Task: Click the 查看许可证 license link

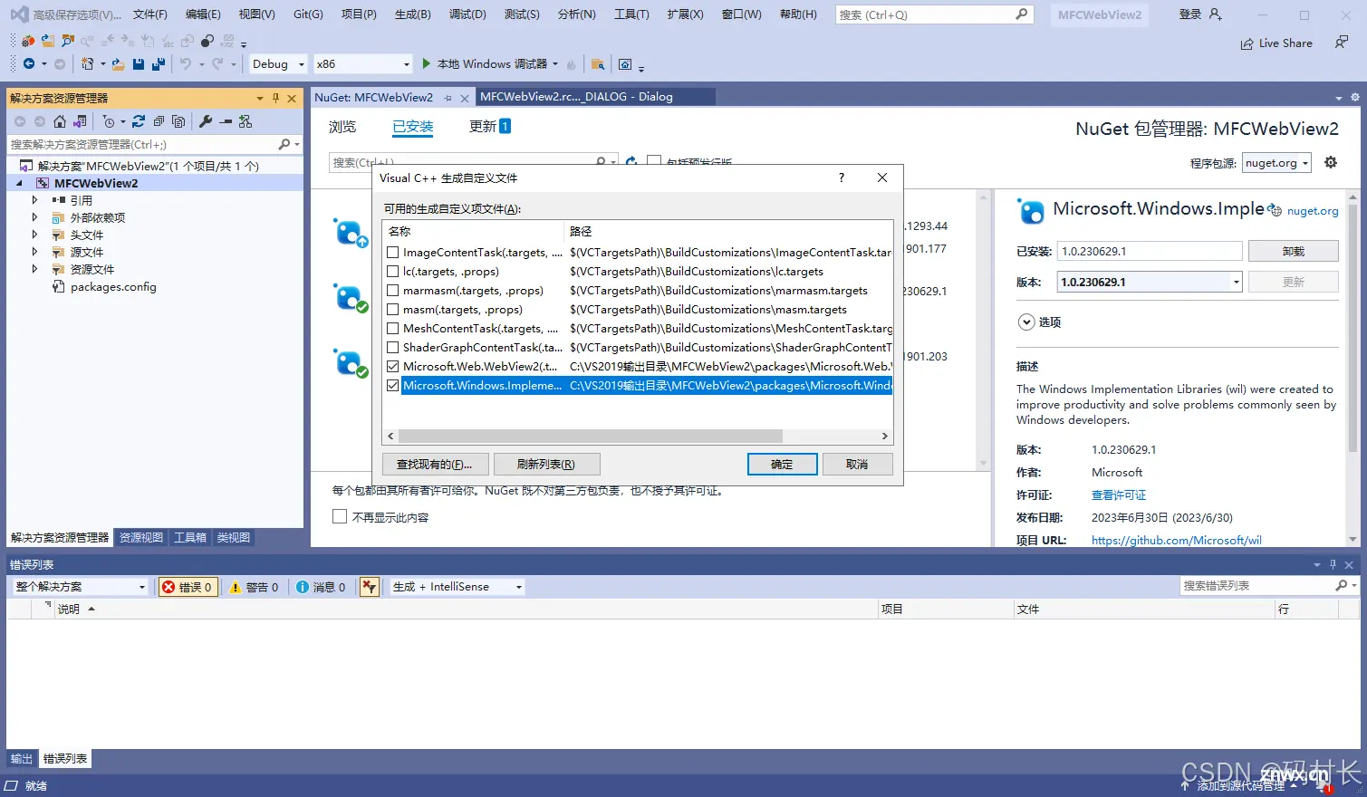Action: coord(1119,495)
